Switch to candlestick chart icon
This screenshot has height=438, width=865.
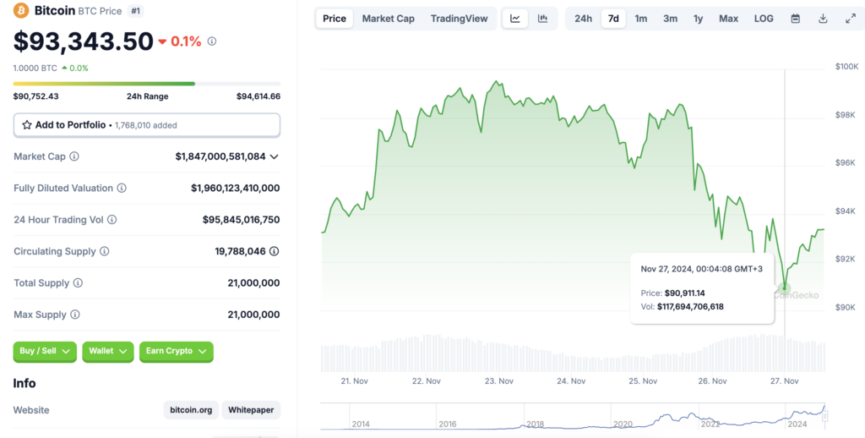coord(543,19)
